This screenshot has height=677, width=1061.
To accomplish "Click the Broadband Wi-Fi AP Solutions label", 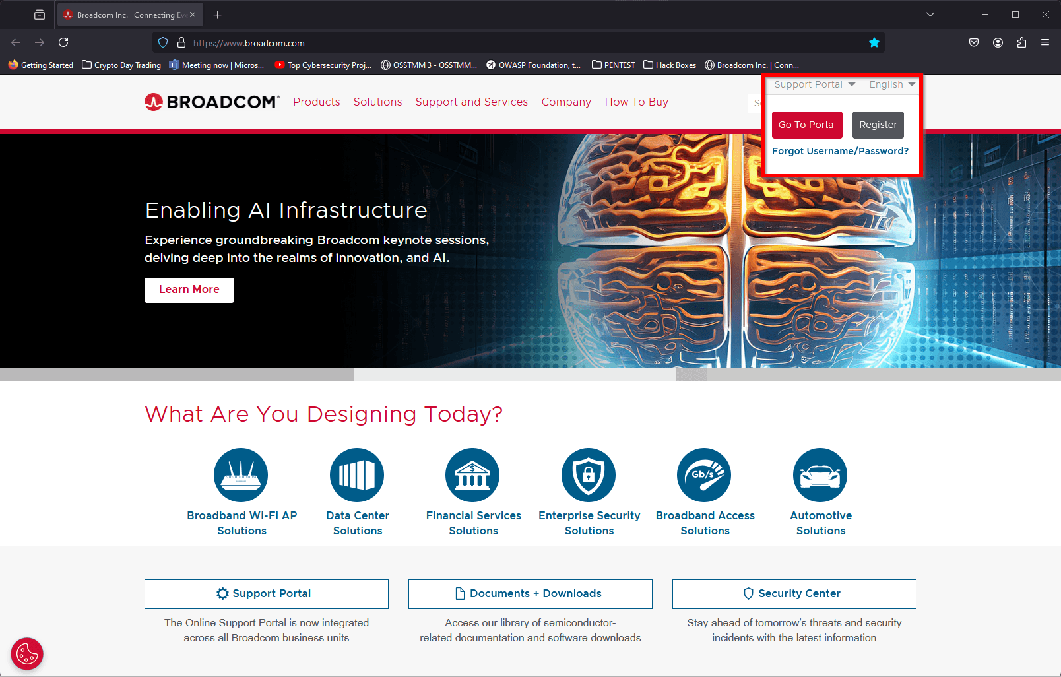I will pos(242,523).
